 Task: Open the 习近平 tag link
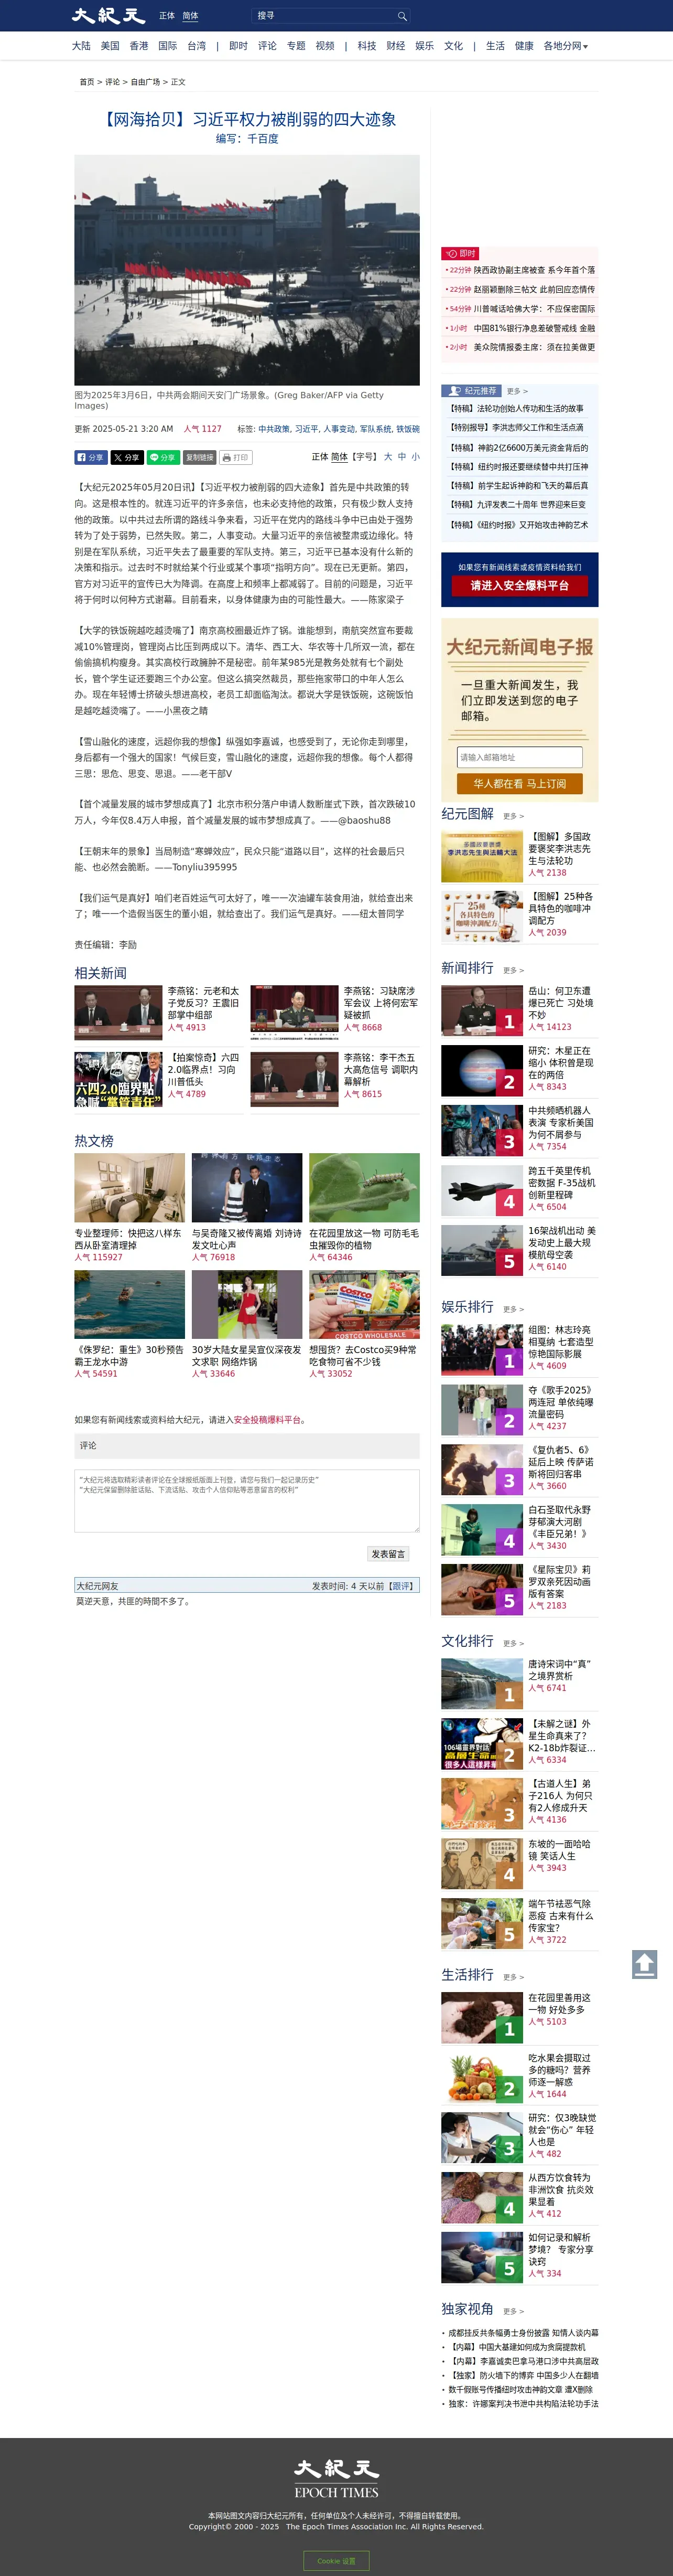[306, 429]
